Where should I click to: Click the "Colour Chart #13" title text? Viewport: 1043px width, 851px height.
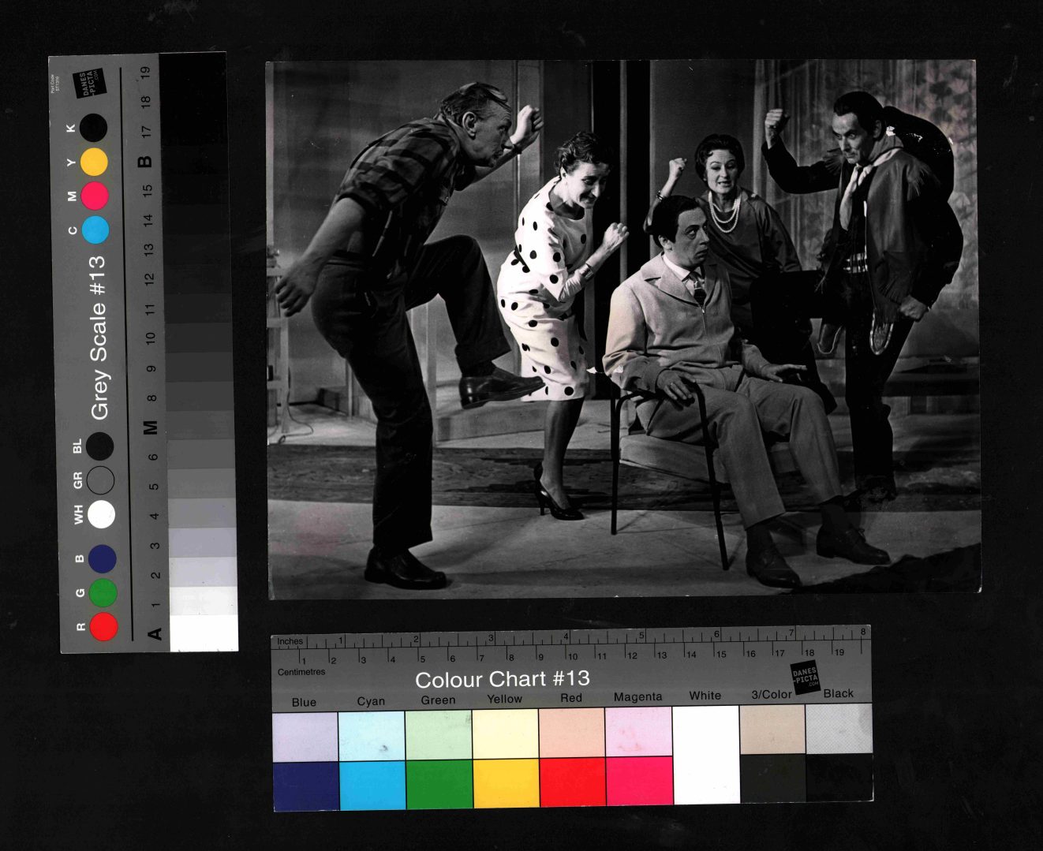(502, 679)
